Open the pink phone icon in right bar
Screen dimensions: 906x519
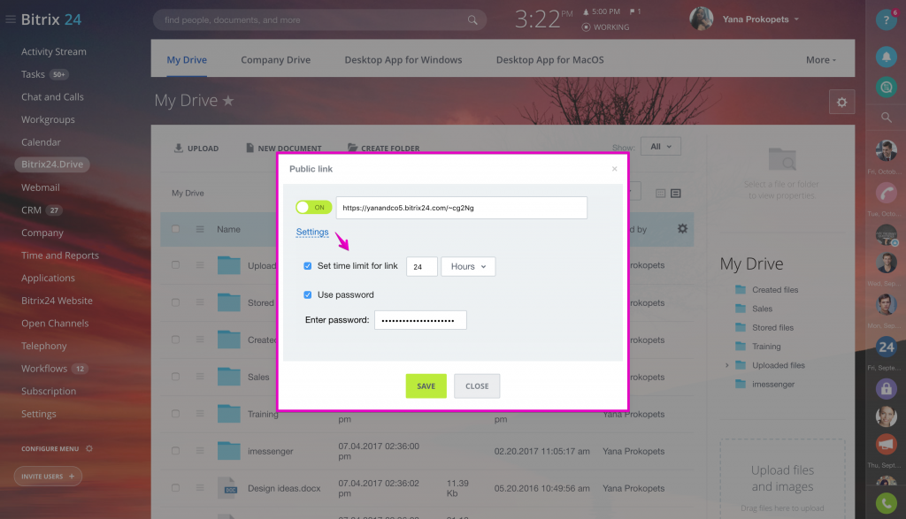click(x=886, y=193)
